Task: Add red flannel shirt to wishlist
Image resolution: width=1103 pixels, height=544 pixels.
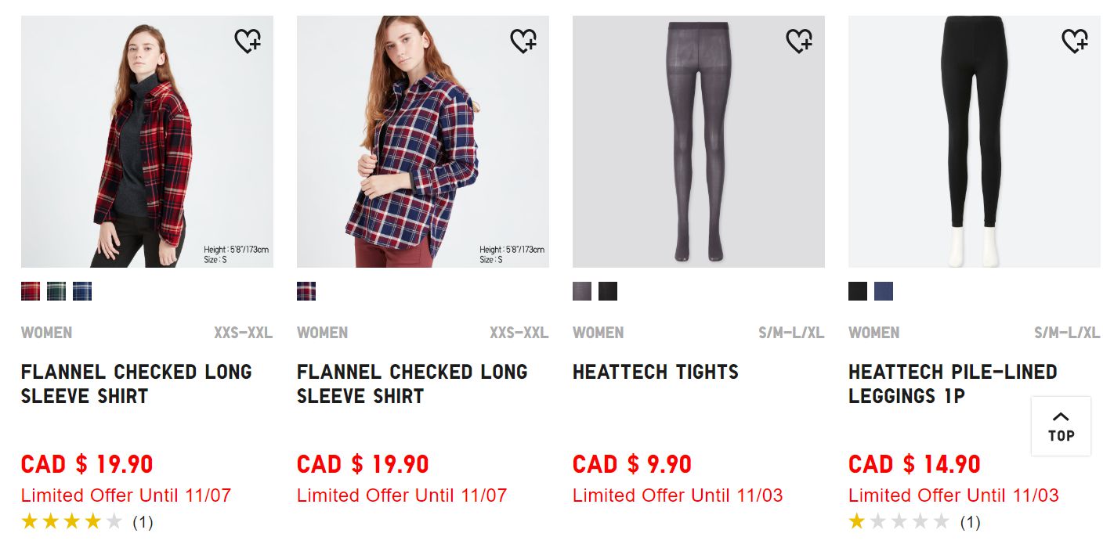Action: tap(248, 41)
